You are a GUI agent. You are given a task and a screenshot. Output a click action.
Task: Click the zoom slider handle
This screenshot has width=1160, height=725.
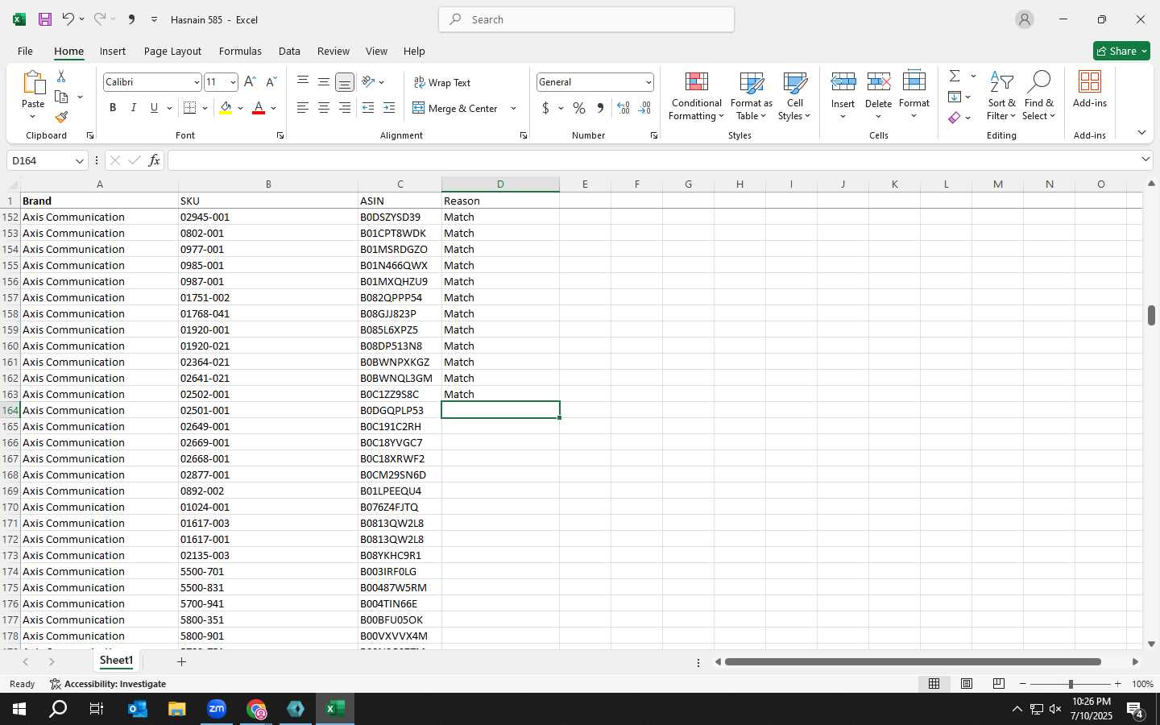tap(1071, 684)
